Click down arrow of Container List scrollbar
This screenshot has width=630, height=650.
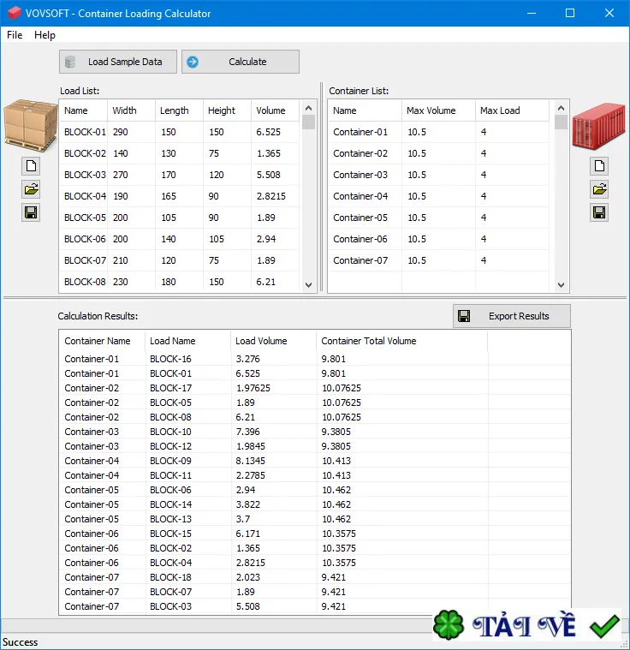(x=561, y=285)
